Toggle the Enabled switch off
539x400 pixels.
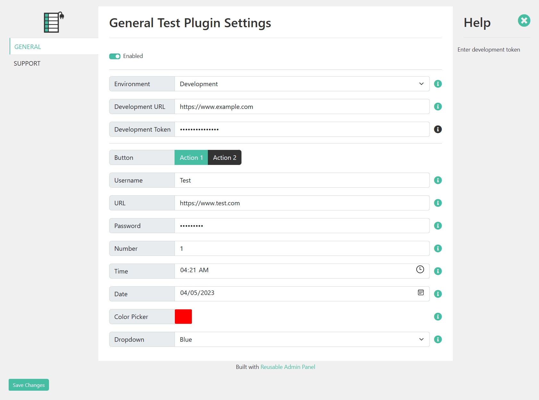click(115, 56)
